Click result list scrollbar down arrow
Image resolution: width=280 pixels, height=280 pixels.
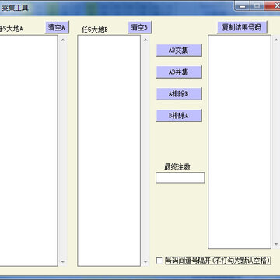coord(276,244)
